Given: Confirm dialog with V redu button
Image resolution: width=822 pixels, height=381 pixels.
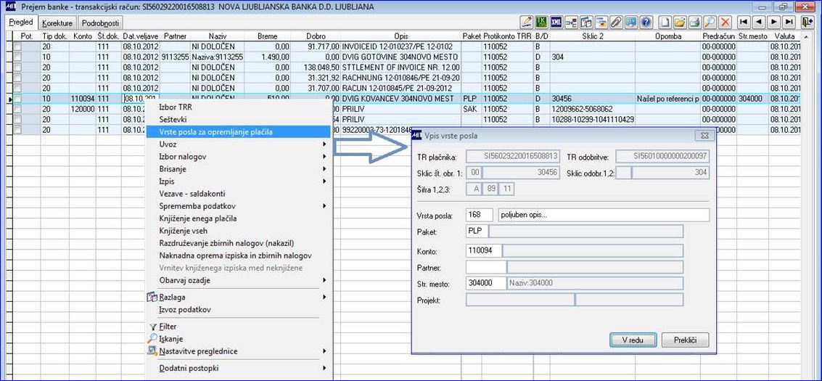Looking at the screenshot, I should click(x=633, y=340).
